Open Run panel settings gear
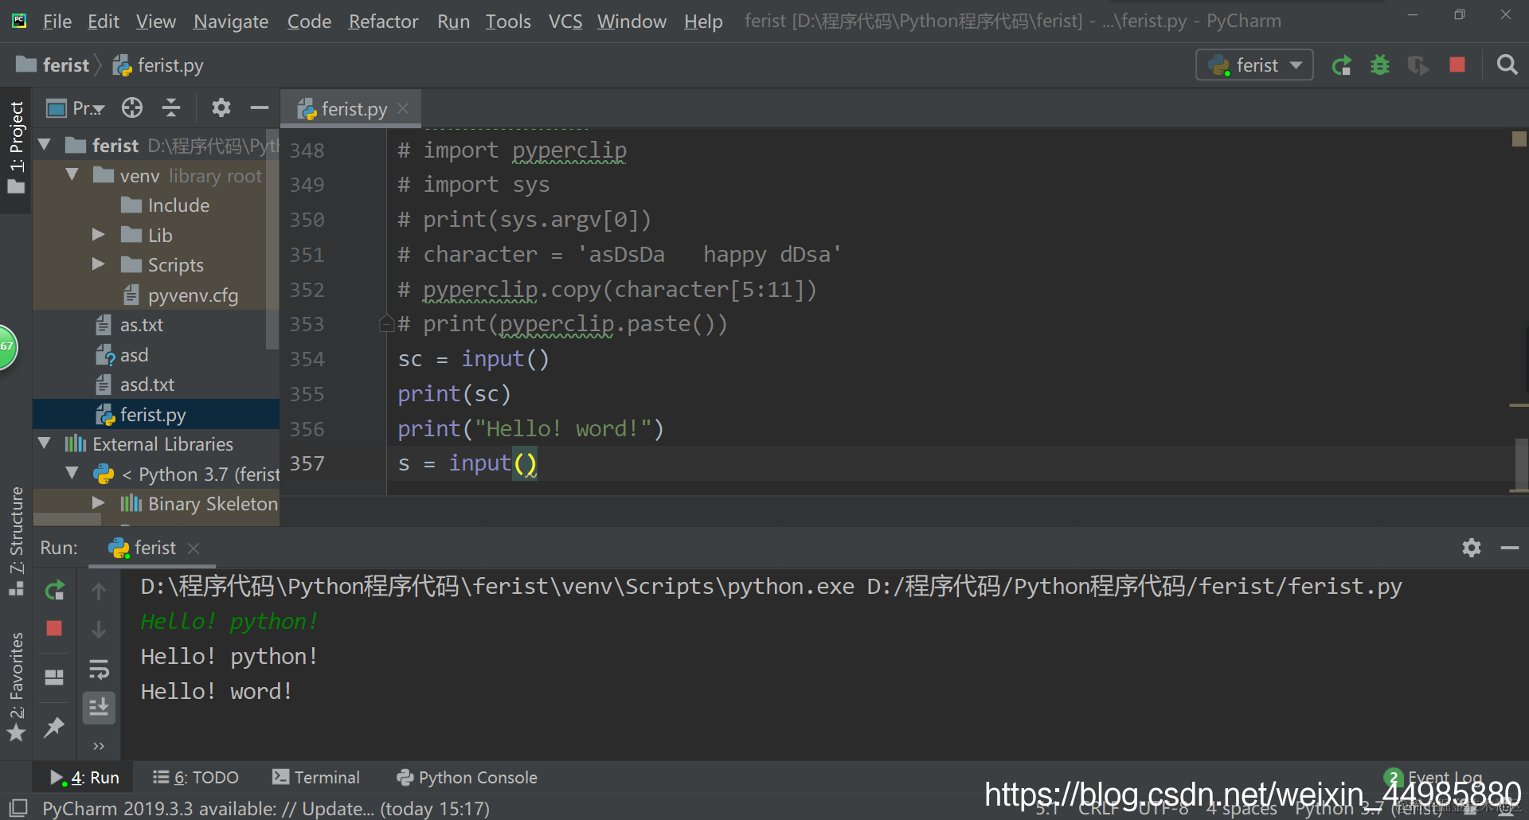 point(1472,548)
